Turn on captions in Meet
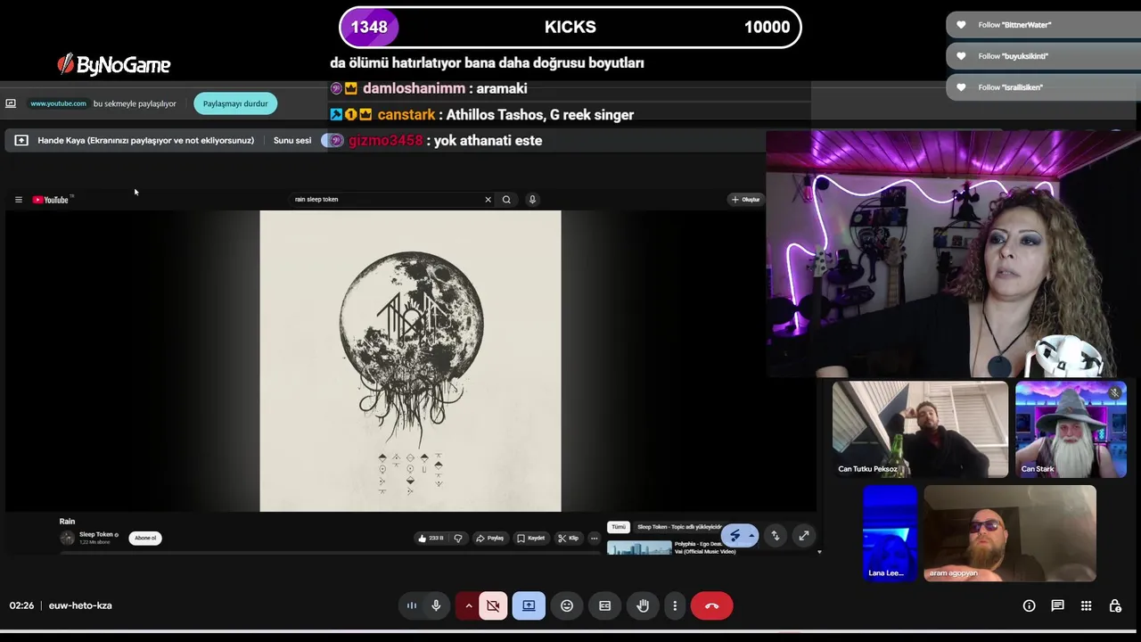 604,605
